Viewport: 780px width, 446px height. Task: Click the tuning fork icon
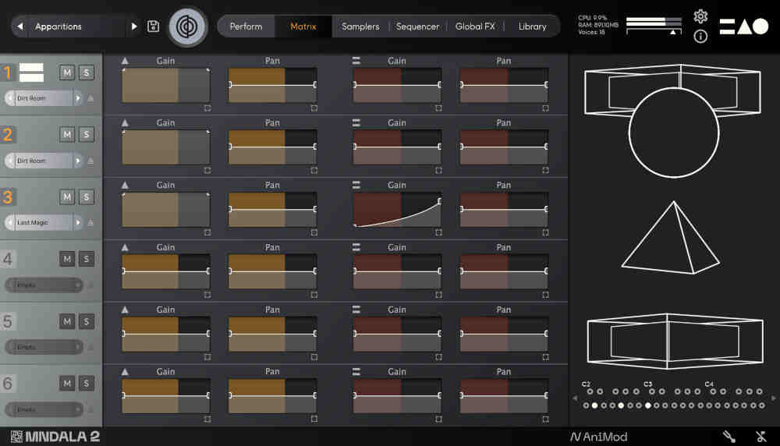click(729, 437)
